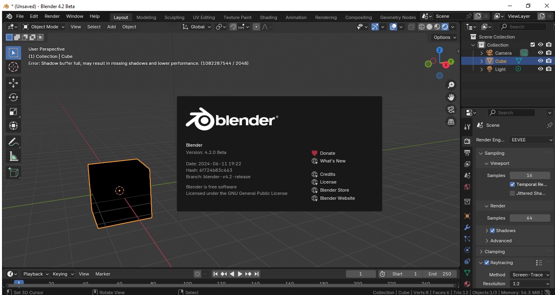Click the play animation button
The width and height of the screenshot is (555, 295).
tap(240, 274)
